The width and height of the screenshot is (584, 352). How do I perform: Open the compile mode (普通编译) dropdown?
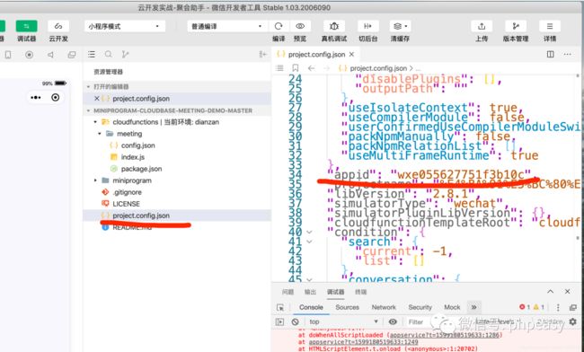pyautogui.click(x=227, y=26)
